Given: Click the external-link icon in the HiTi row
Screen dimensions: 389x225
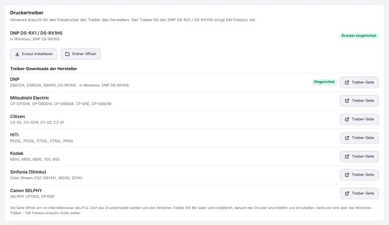Looking at the screenshot, I should click(x=347, y=138).
